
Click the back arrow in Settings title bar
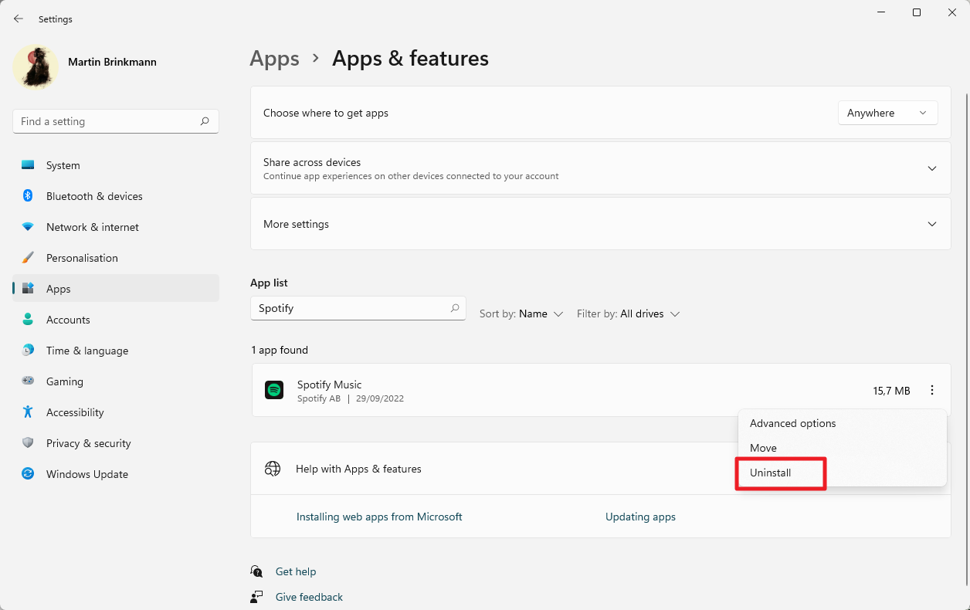19,19
